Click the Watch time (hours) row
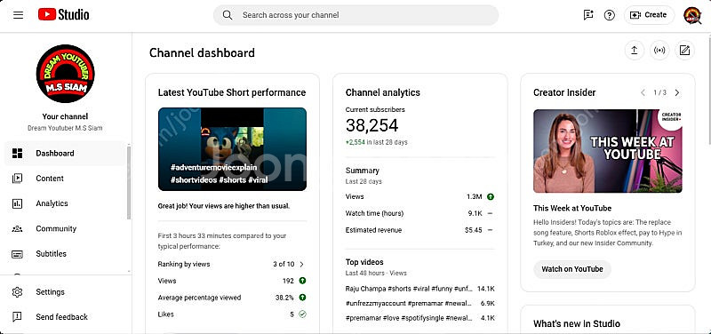The height and width of the screenshot is (334, 711). [x=419, y=213]
